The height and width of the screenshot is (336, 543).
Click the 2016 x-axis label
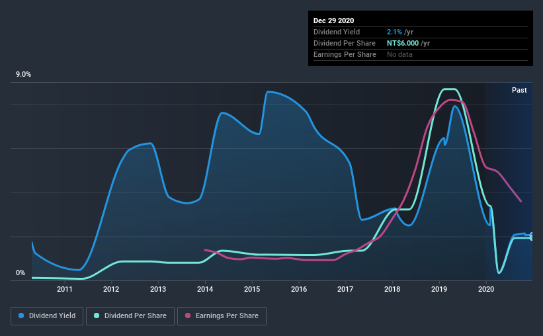[x=299, y=289]
